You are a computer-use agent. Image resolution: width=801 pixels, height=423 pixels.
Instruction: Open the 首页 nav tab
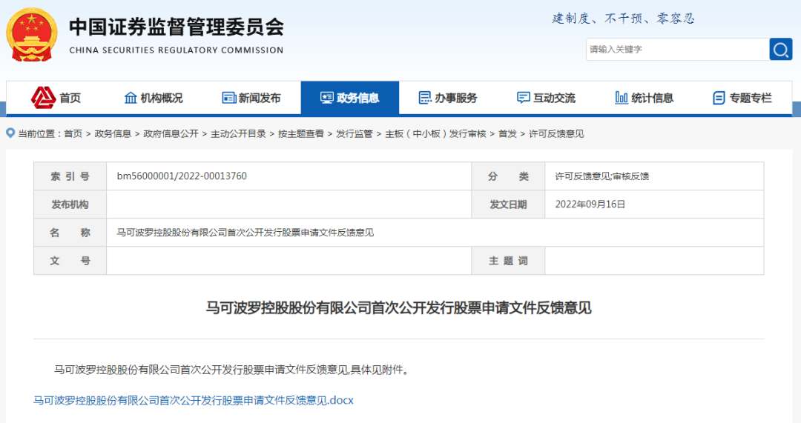click(x=55, y=98)
